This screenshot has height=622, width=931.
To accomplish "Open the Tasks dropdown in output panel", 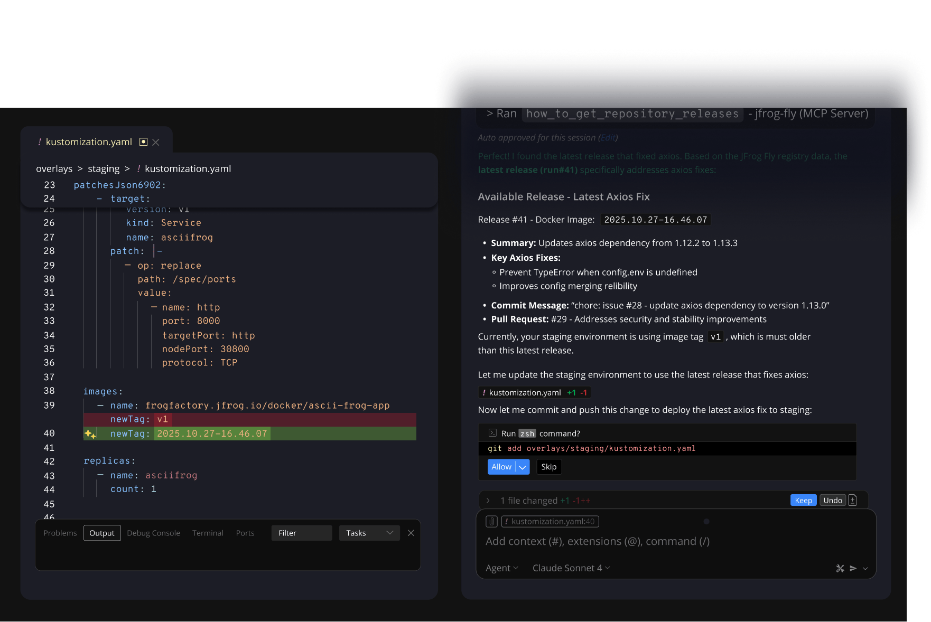I will (x=369, y=533).
